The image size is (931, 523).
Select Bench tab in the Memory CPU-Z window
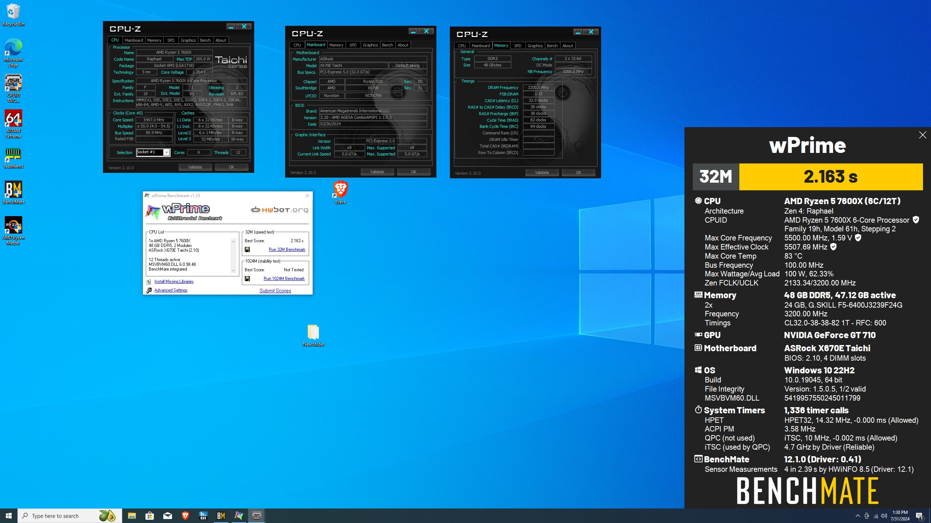[552, 46]
